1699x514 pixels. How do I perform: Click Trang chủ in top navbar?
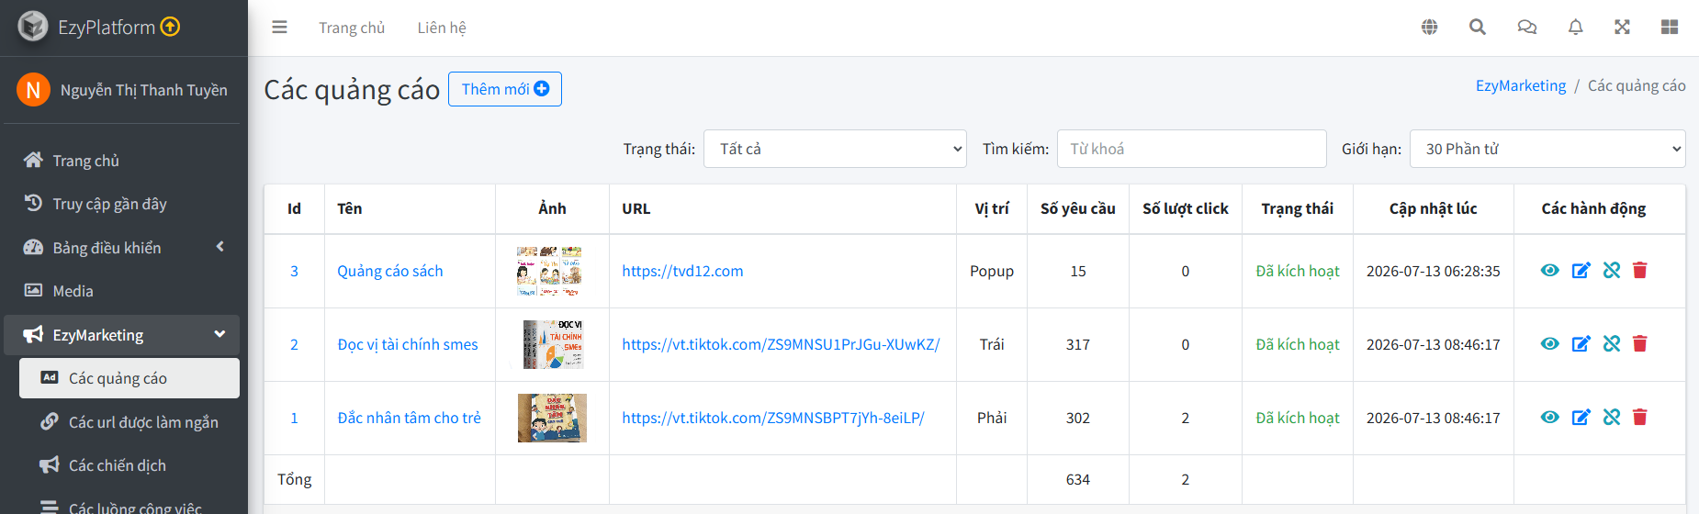click(352, 28)
